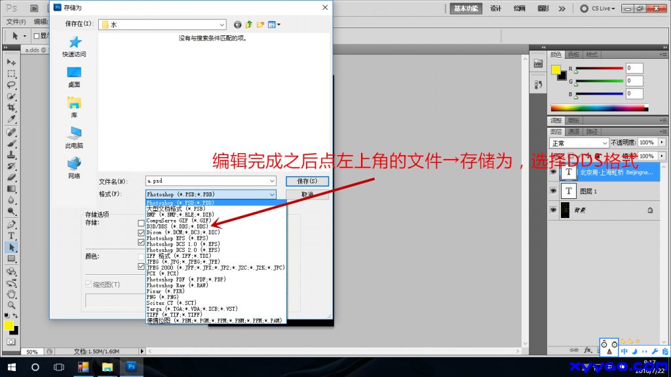
Task: Hide the 北京南-上海虹桥 text layer
Action: tap(554, 171)
